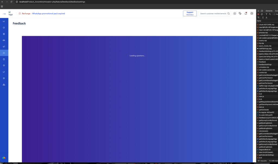Viewport: 278px width, 164px height.
Task: Click WhatsApp promotional pack expired link
Action: (48, 14)
